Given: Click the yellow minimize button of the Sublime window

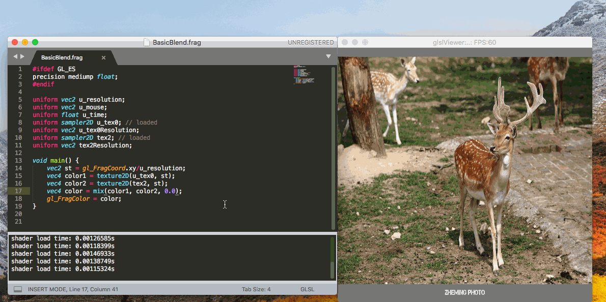Looking at the screenshot, I should click(25, 42).
